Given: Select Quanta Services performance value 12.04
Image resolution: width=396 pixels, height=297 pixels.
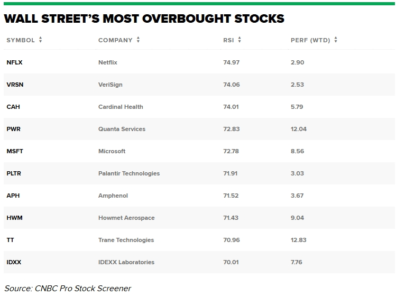Looking at the screenshot, I should pyautogui.click(x=299, y=129).
